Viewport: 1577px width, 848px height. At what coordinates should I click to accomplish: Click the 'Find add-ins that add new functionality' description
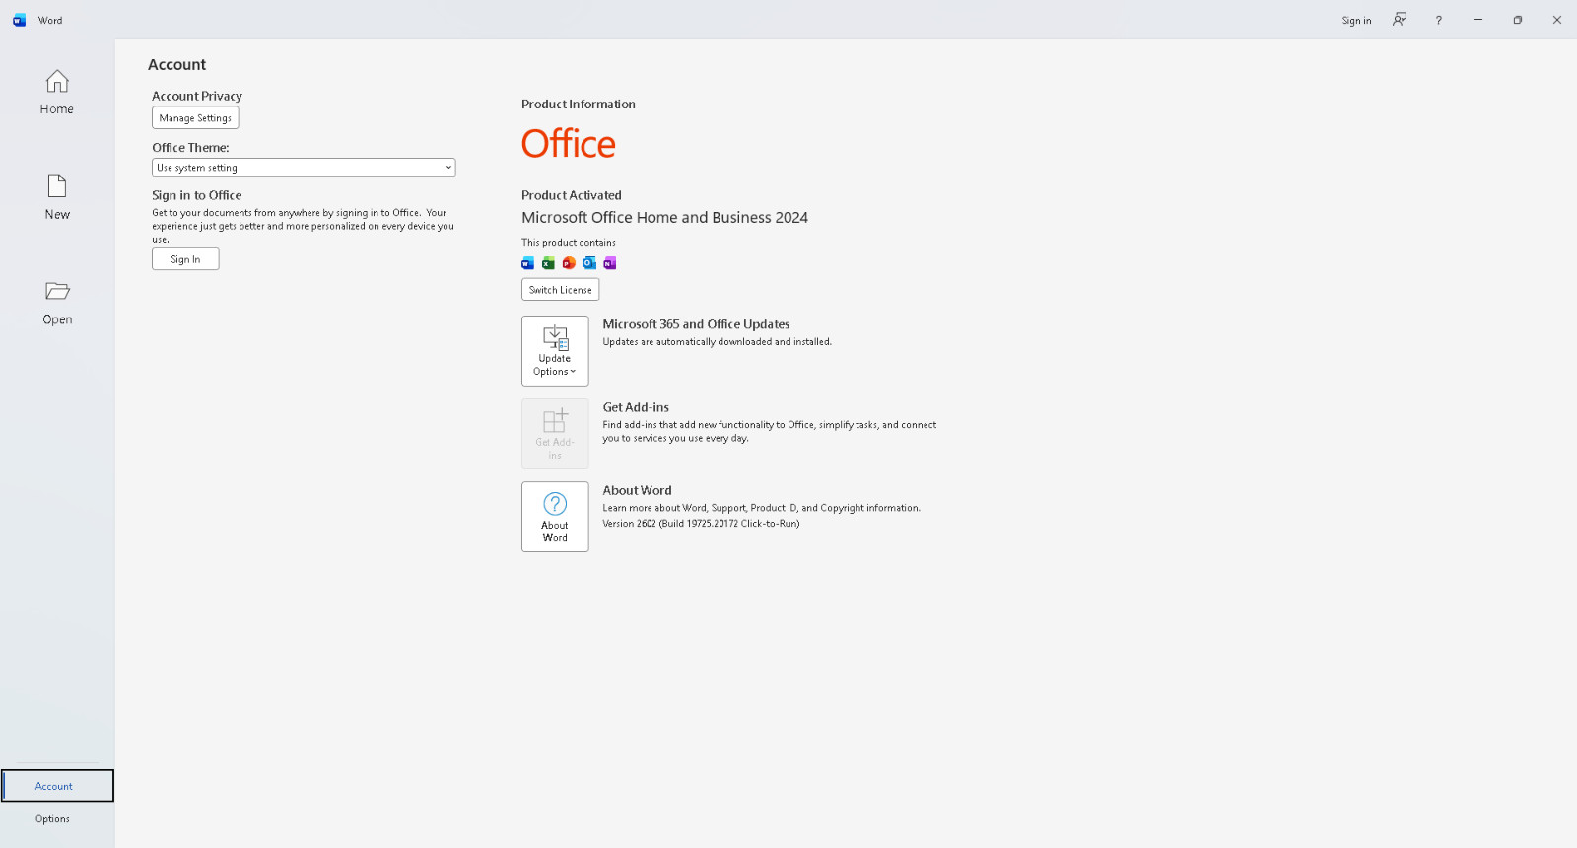[770, 432]
